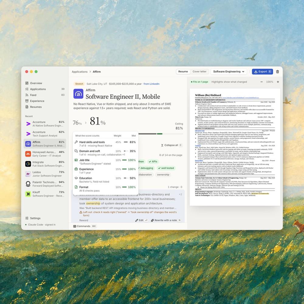Open the Overview sidebar item
304x304 pixels.
tap(45, 83)
